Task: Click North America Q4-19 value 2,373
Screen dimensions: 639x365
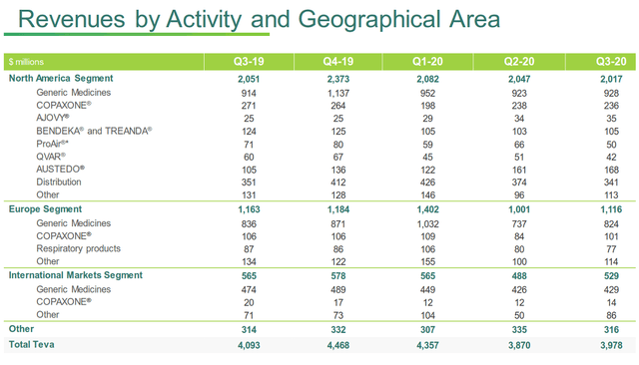Action: pos(338,80)
